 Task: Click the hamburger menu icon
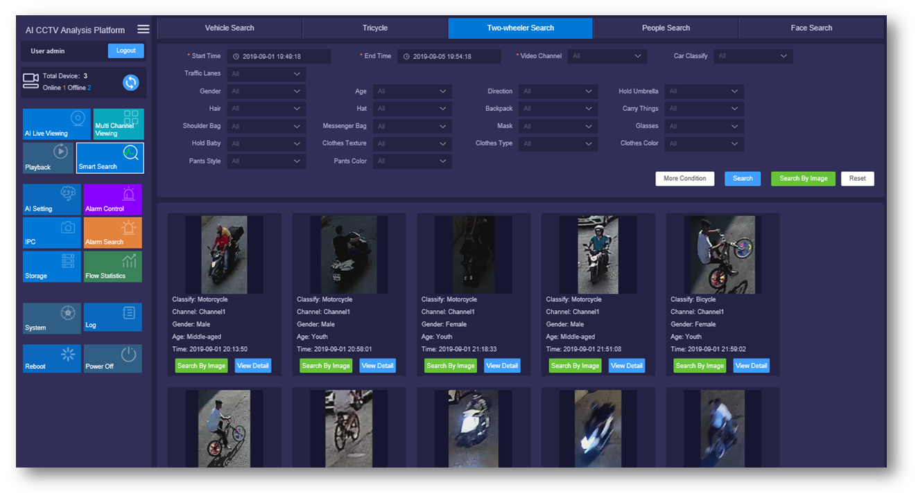[143, 29]
